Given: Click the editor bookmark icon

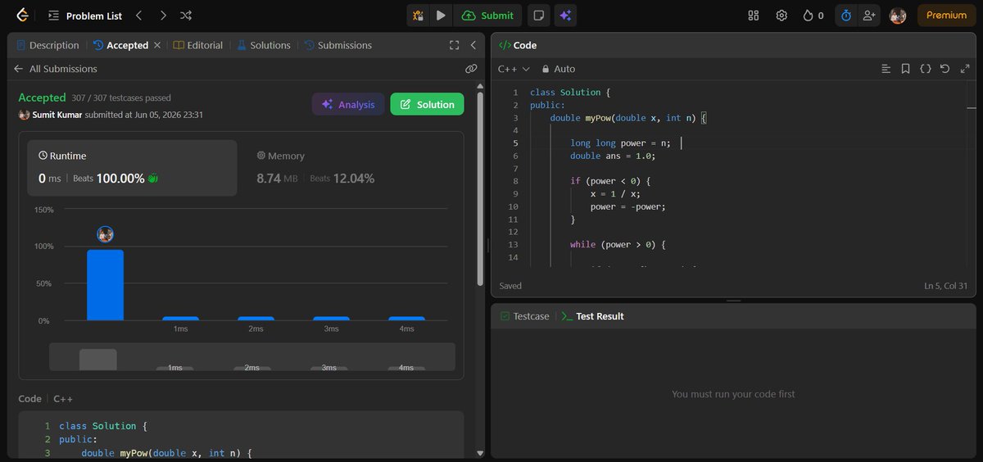Looking at the screenshot, I should click(x=905, y=69).
